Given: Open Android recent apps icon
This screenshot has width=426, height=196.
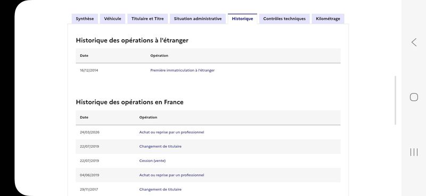Looking at the screenshot, I should coord(414,152).
